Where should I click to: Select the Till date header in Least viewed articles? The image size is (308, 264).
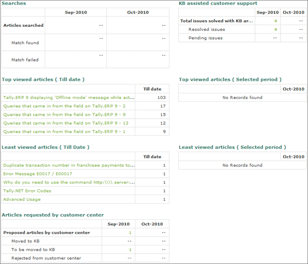pos(152,157)
